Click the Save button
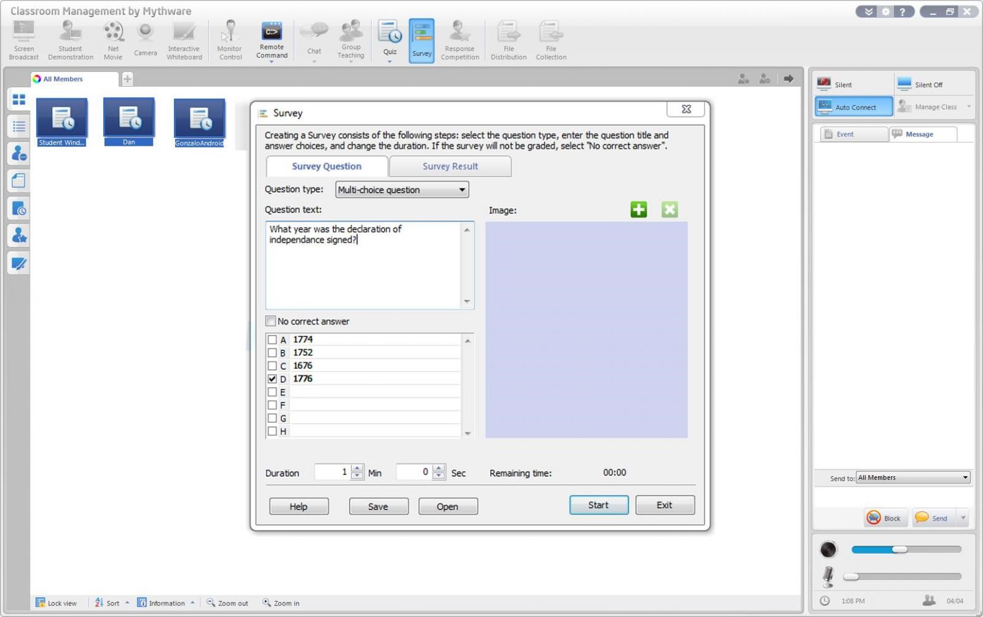Image resolution: width=983 pixels, height=617 pixels. coord(378,506)
